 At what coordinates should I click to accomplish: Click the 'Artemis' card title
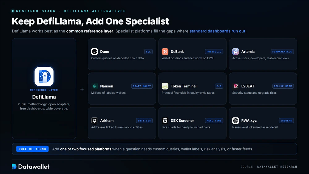coord(248,52)
